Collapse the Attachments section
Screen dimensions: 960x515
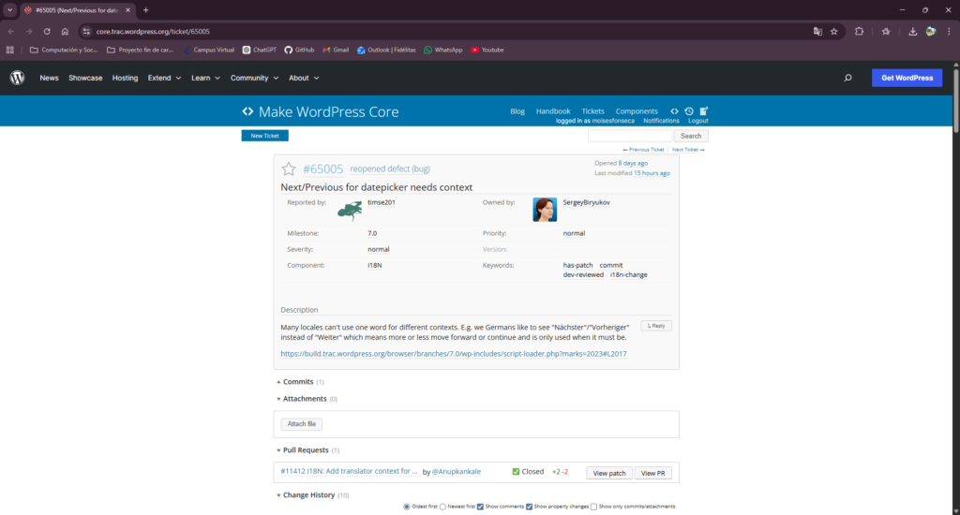coord(305,399)
